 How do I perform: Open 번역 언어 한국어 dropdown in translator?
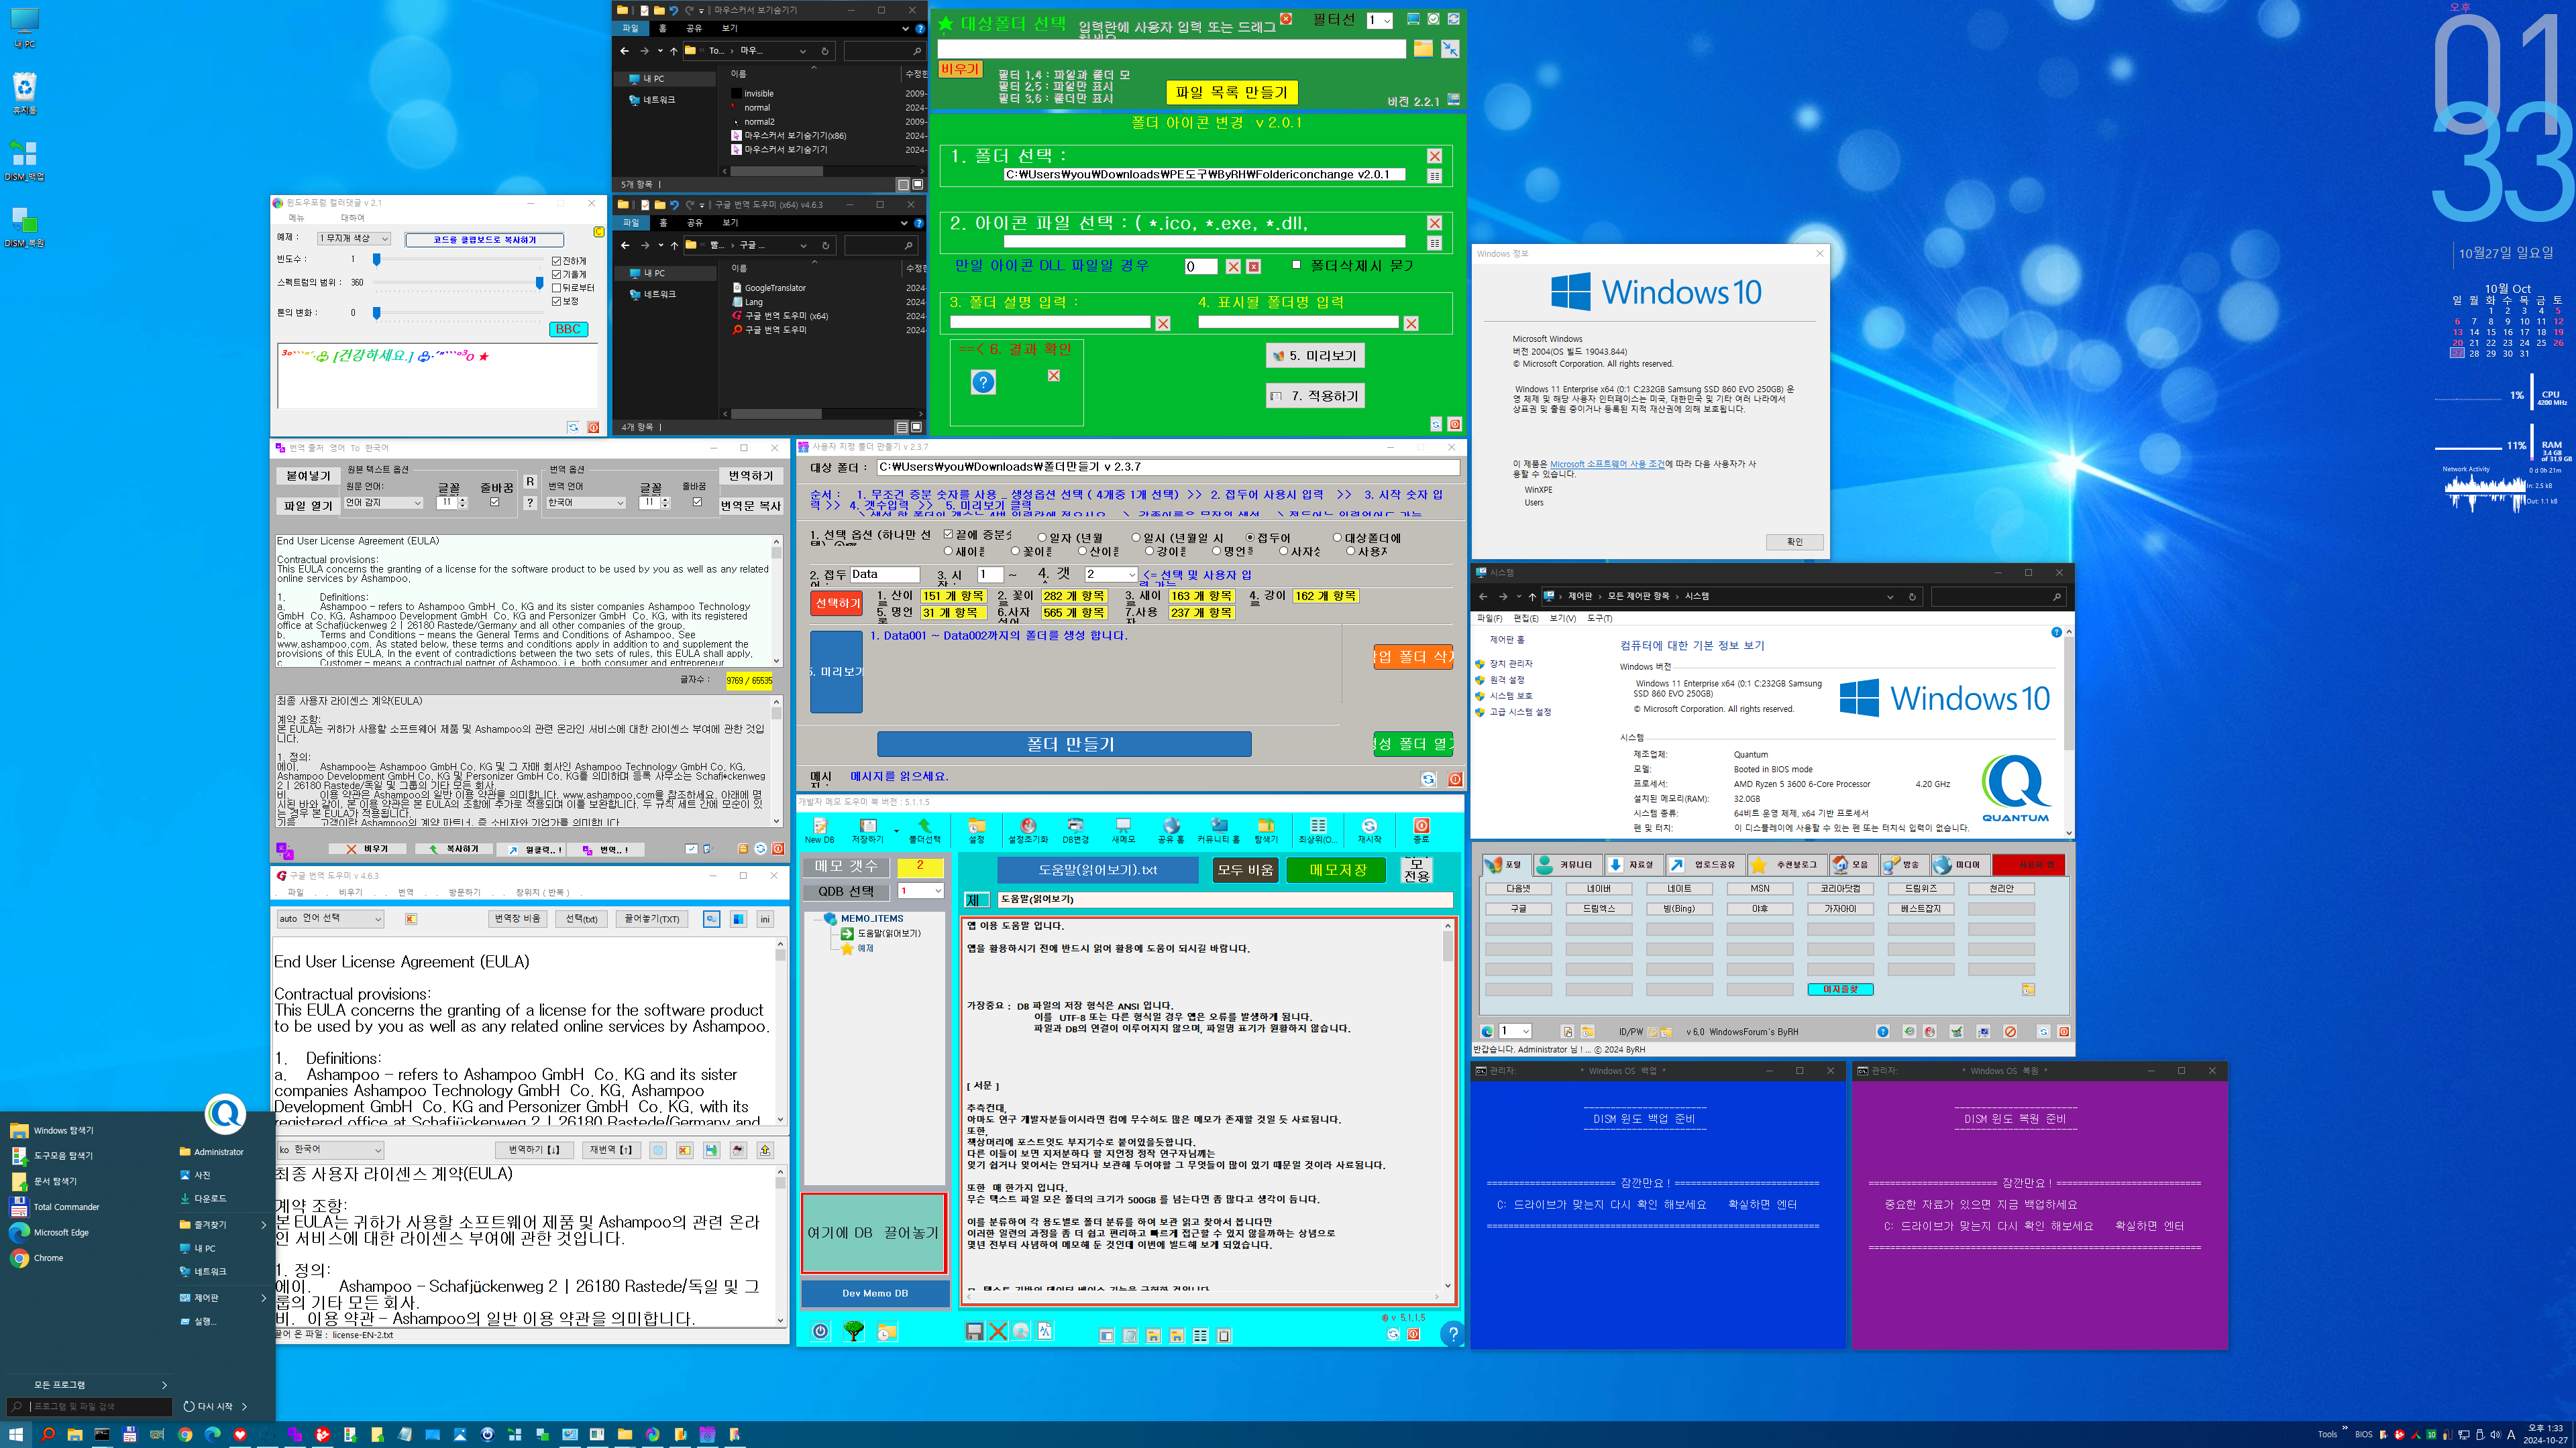[x=586, y=503]
